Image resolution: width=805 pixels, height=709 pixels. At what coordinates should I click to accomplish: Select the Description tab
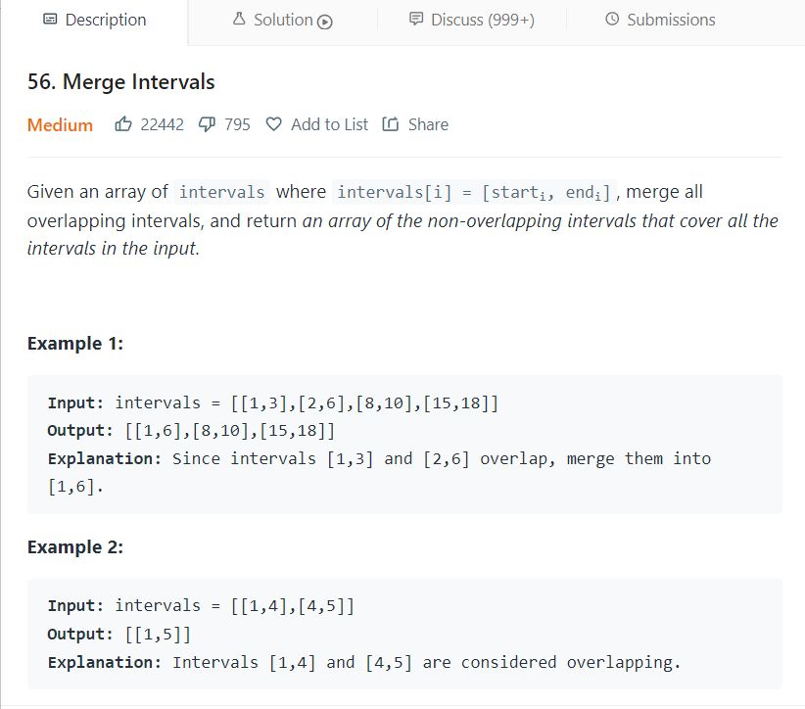pyautogui.click(x=94, y=20)
